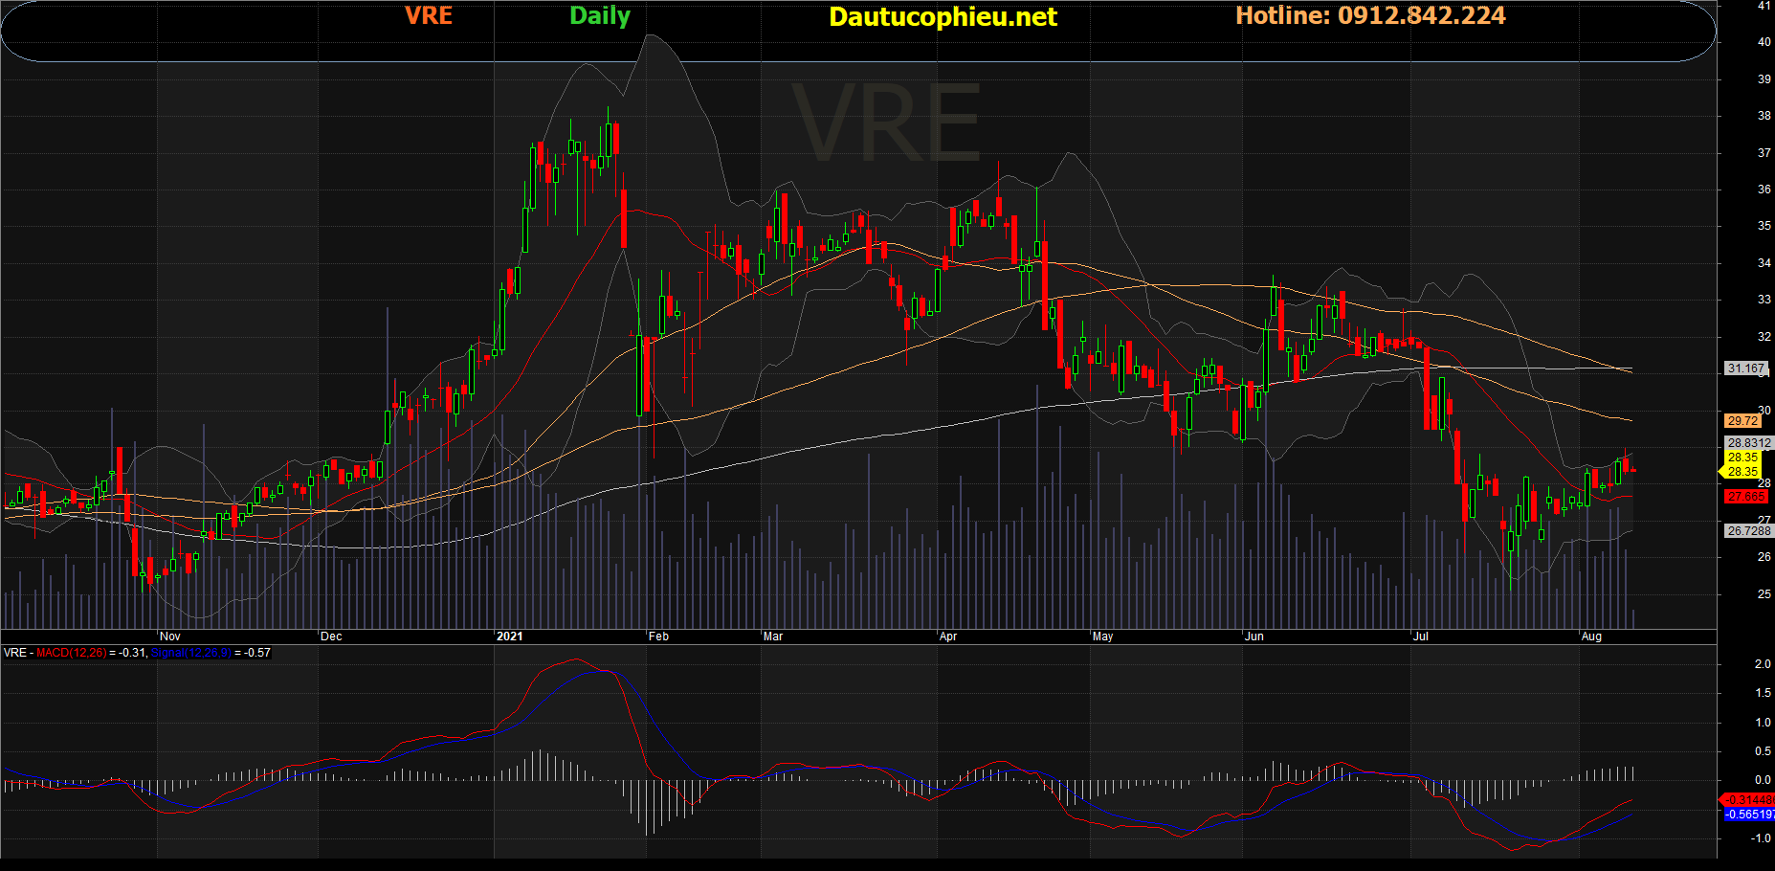Click MACD axis value -1.0
Screen dimensions: 1775x871
(x=1761, y=838)
